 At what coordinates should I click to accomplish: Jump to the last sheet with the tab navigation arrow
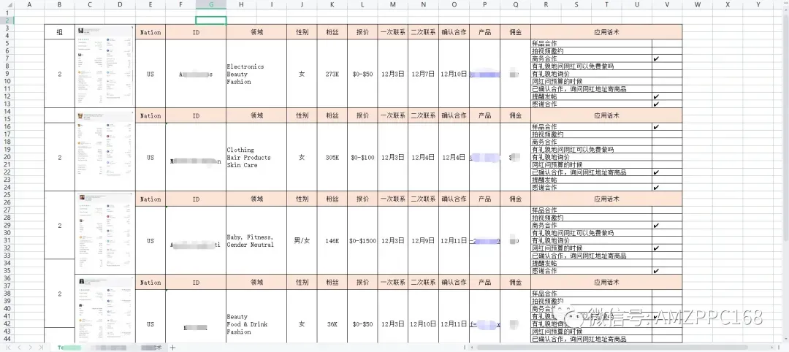click(x=41, y=348)
